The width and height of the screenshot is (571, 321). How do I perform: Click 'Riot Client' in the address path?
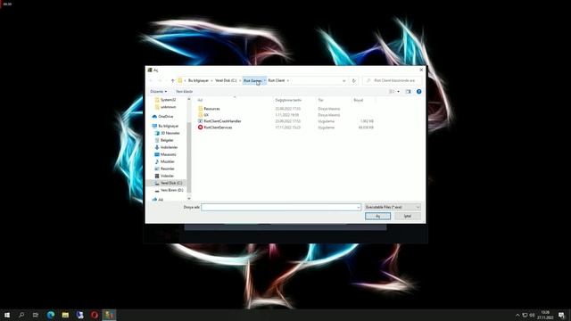pyautogui.click(x=277, y=80)
